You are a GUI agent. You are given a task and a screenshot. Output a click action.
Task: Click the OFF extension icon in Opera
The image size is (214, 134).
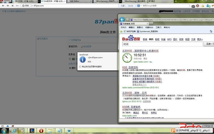(x=193, y=6)
